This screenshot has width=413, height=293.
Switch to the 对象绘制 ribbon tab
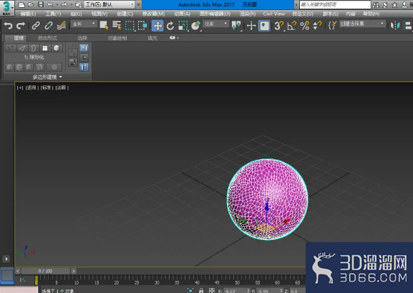pyautogui.click(x=117, y=38)
